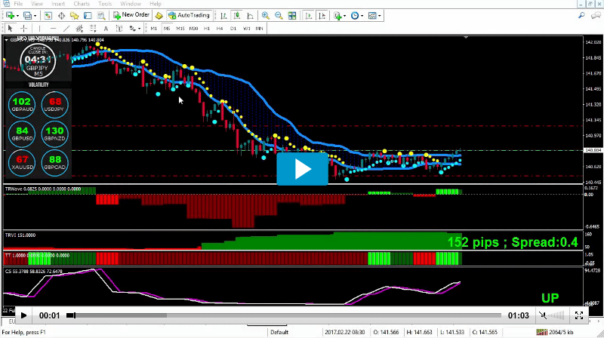This screenshot has height=338, width=604.
Task: Select the Horizontal Line drawing tool
Action: 53,28
